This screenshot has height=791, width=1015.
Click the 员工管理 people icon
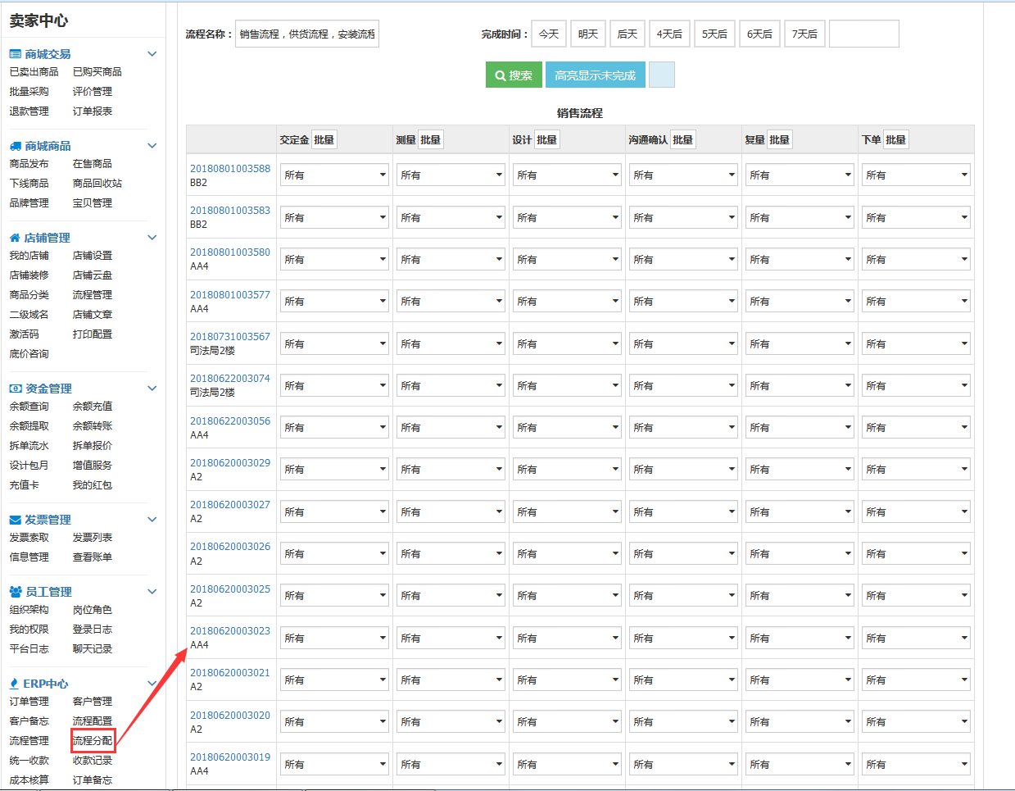[16, 592]
